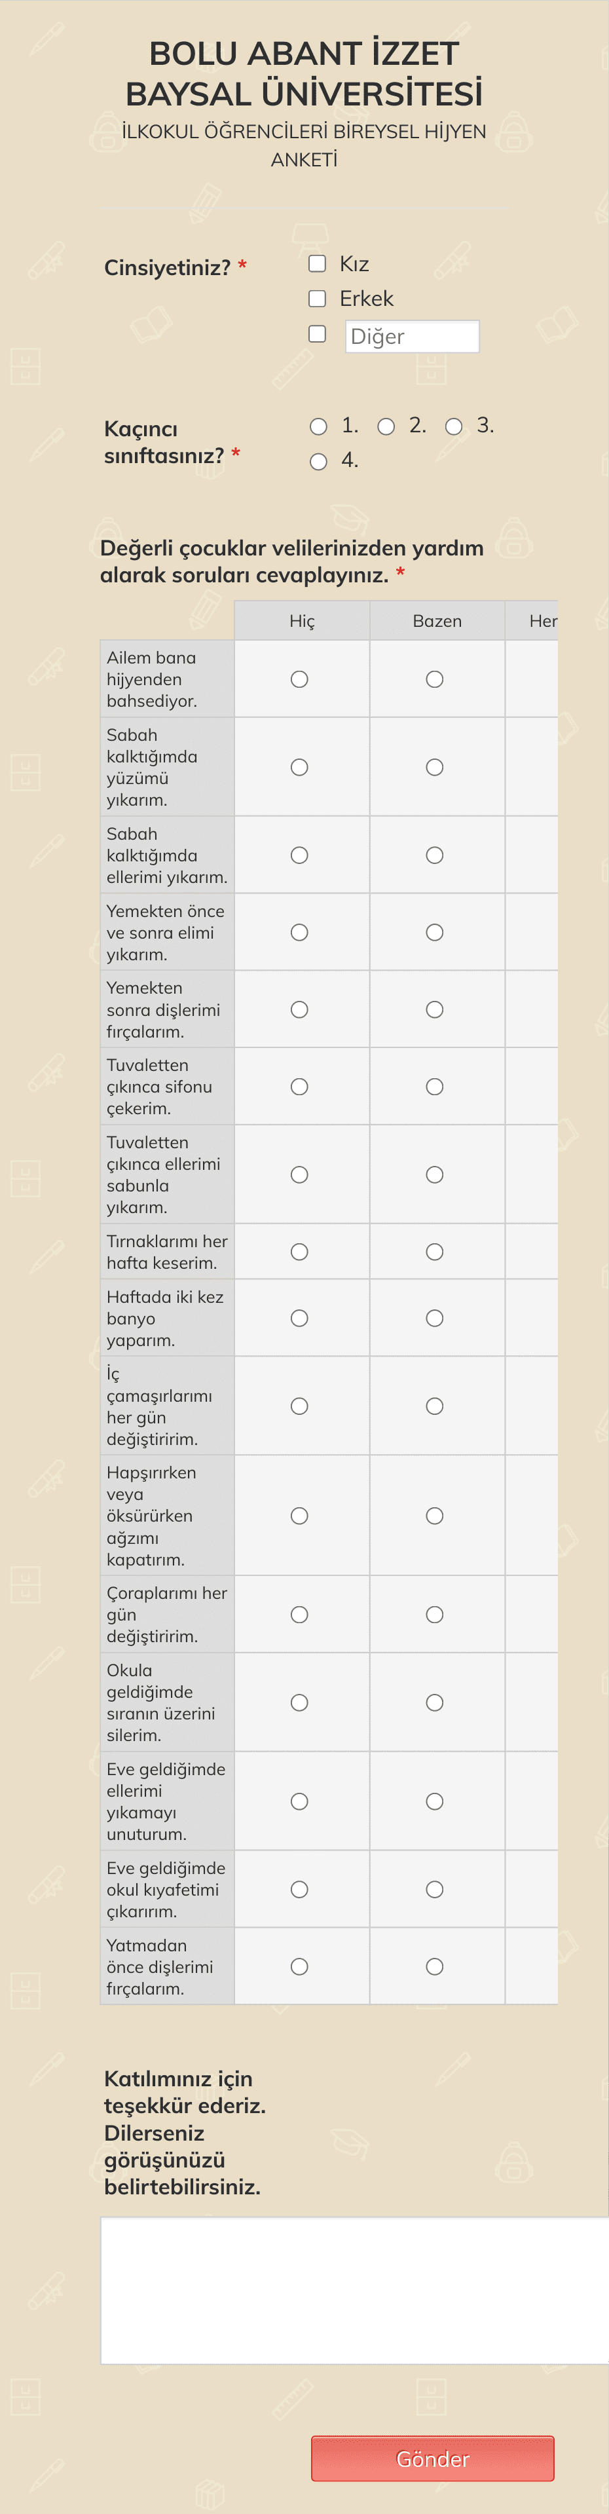Select Hiç for 'Haftada iki kez banyo yaparım'
This screenshot has height=2514, width=609.
(x=300, y=1317)
